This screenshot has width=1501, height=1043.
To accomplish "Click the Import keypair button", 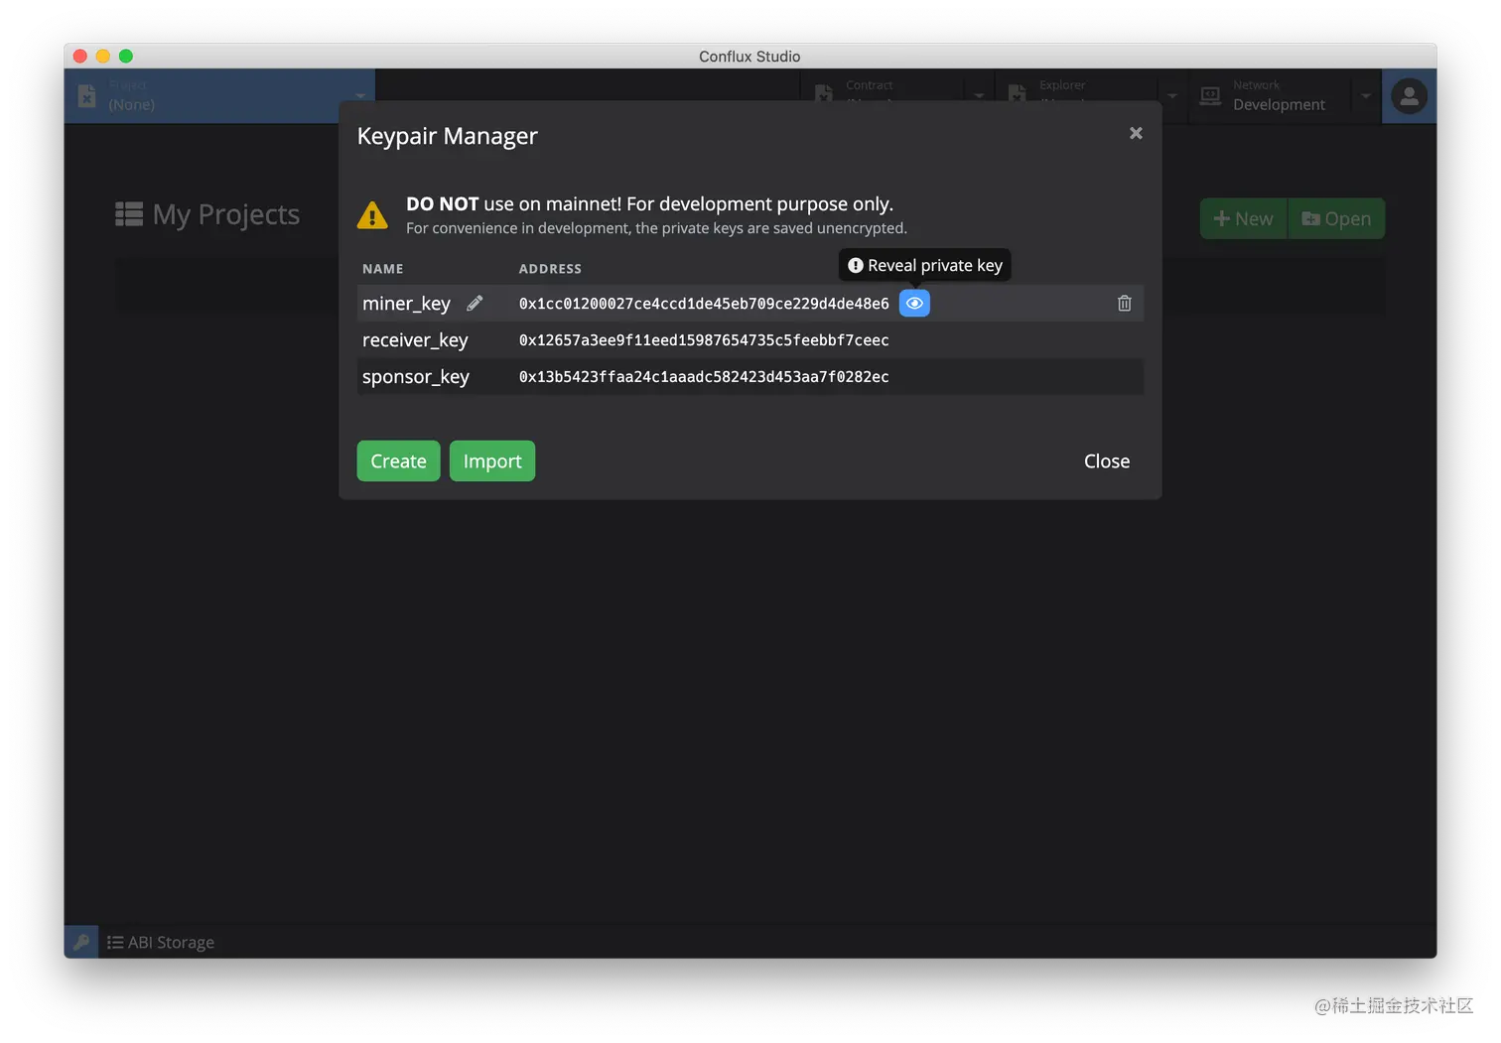I will click(492, 461).
